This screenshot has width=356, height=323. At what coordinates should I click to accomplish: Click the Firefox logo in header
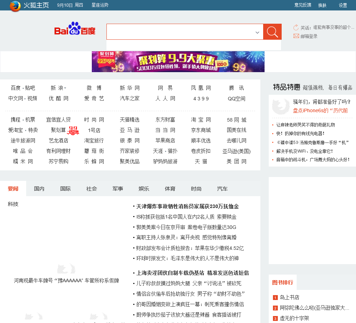coord(15,6)
